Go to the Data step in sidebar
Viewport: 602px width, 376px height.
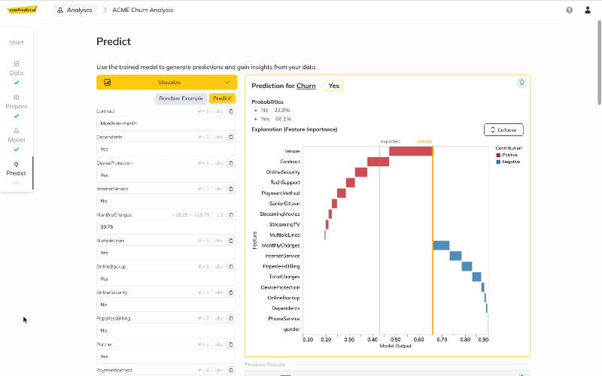[16, 72]
